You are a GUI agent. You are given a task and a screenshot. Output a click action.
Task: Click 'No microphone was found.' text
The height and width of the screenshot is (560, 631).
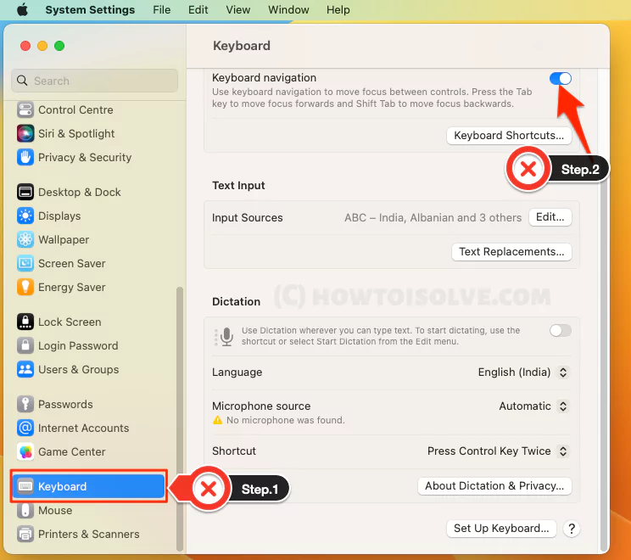click(x=286, y=420)
